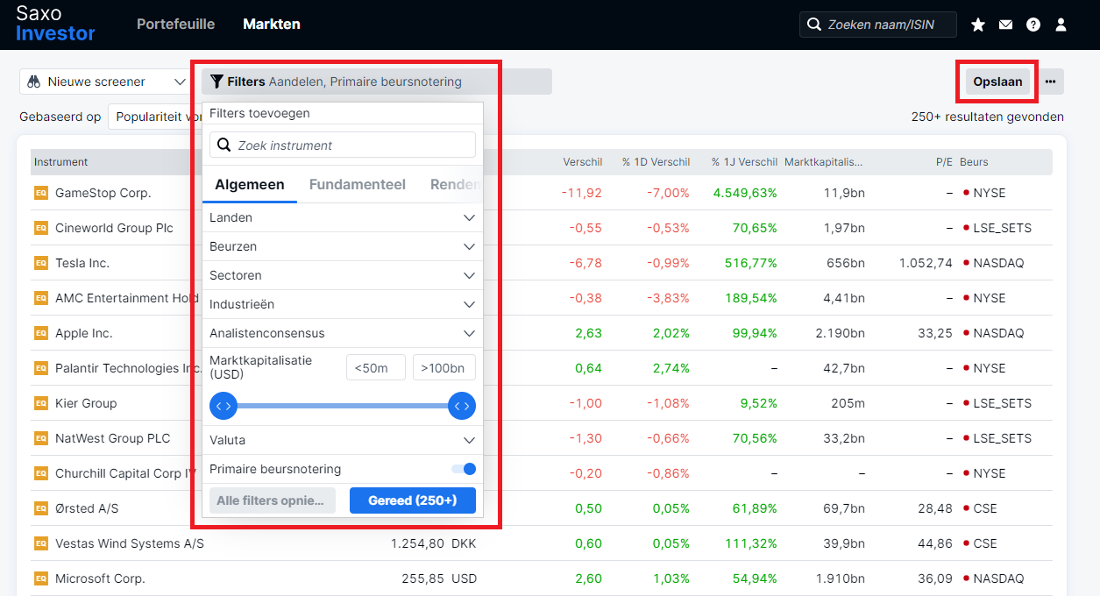The height and width of the screenshot is (596, 1100).
Task: Open the Microsoft Corp. instrument link
Action: click(x=100, y=578)
